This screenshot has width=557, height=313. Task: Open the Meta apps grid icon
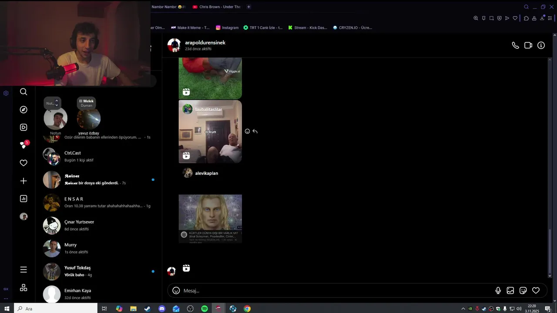click(x=23, y=288)
